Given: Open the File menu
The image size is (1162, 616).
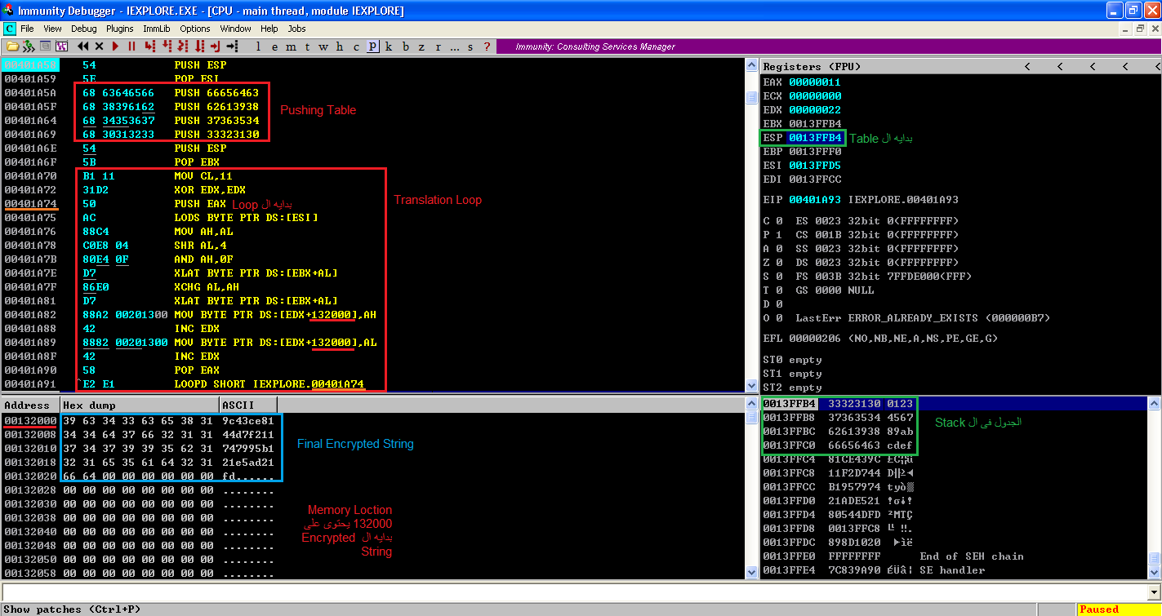Looking at the screenshot, I should pyautogui.click(x=27, y=29).
